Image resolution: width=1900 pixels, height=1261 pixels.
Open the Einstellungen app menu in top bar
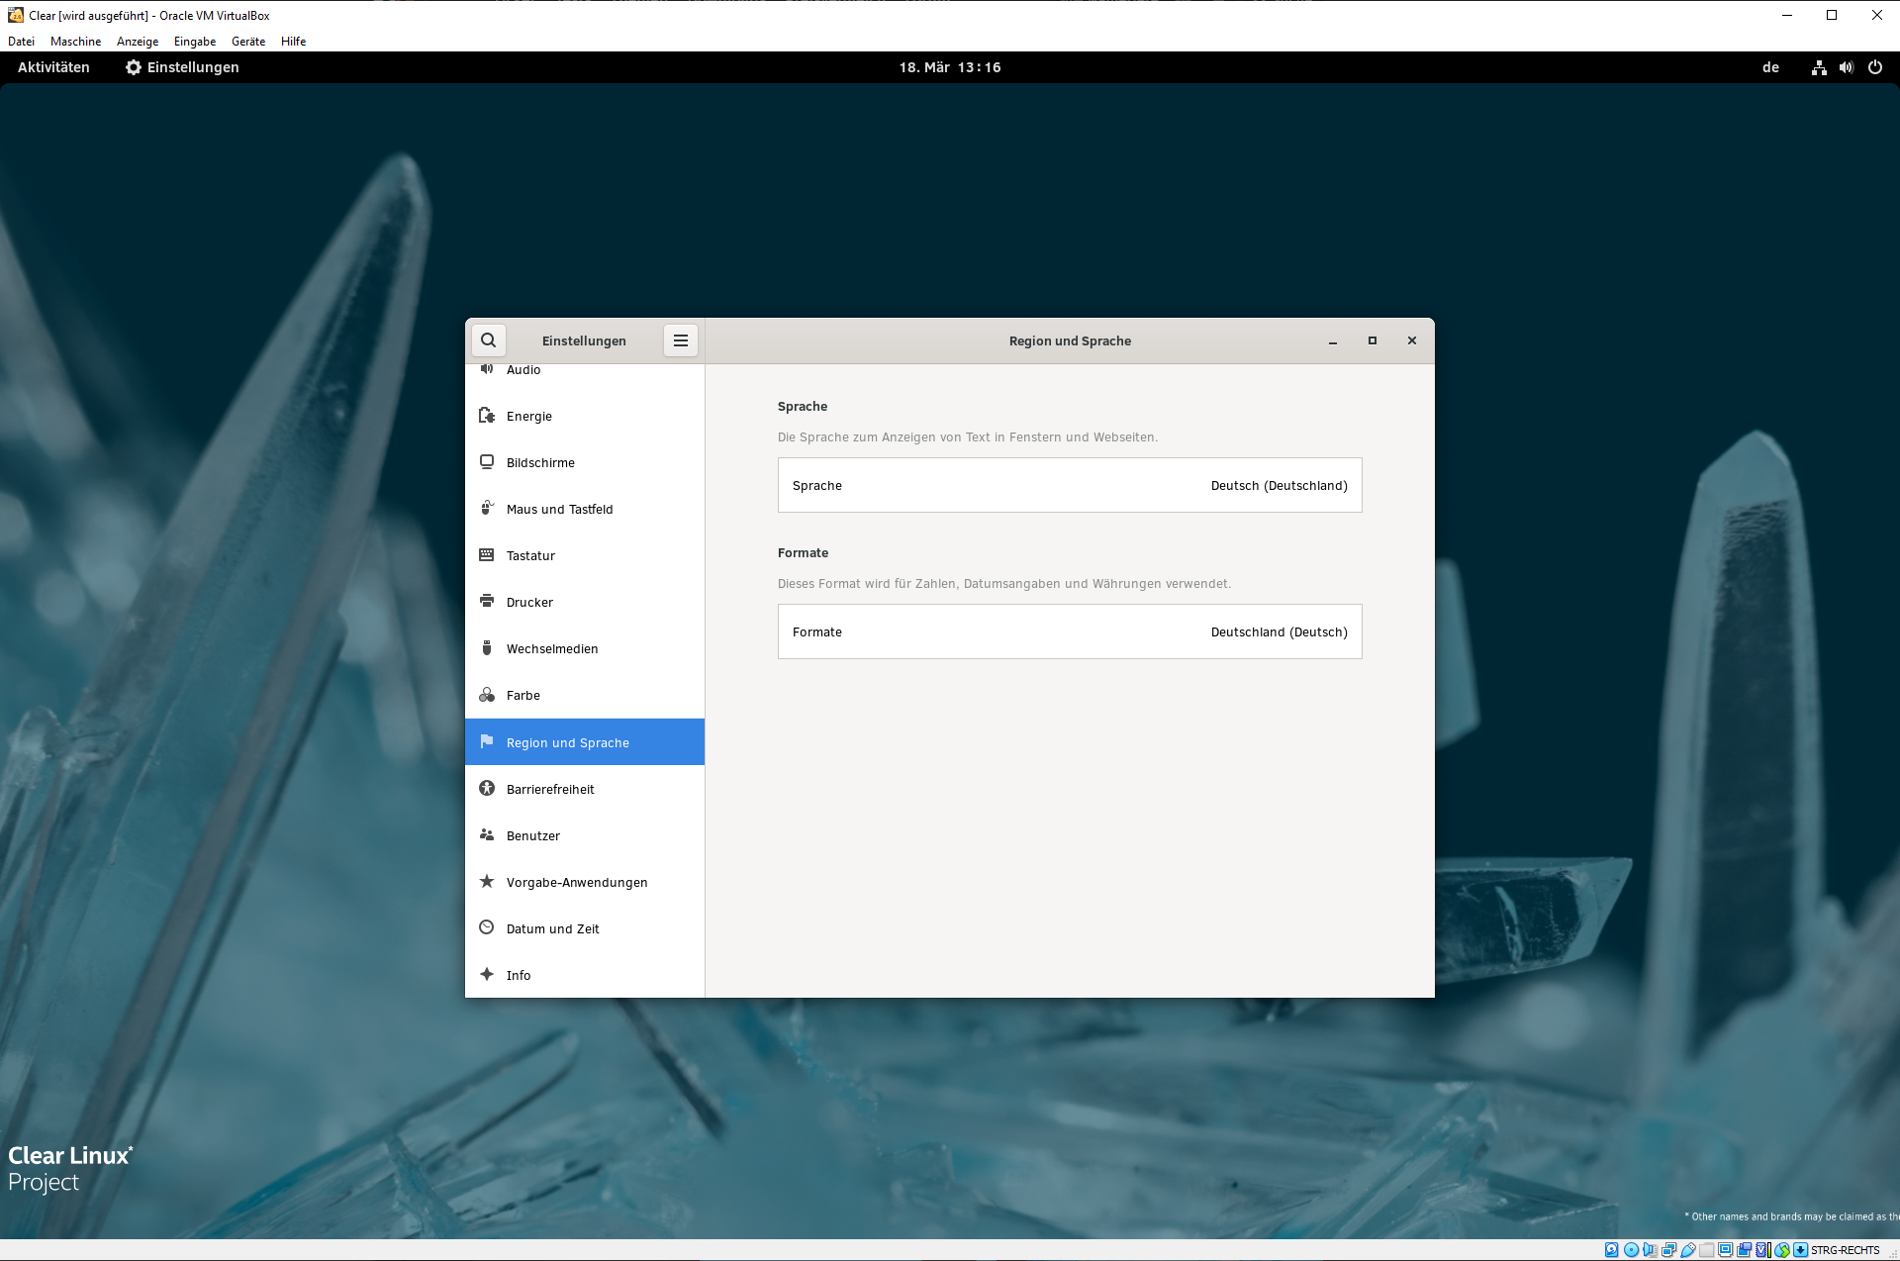pyautogui.click(x=182, y=67)
